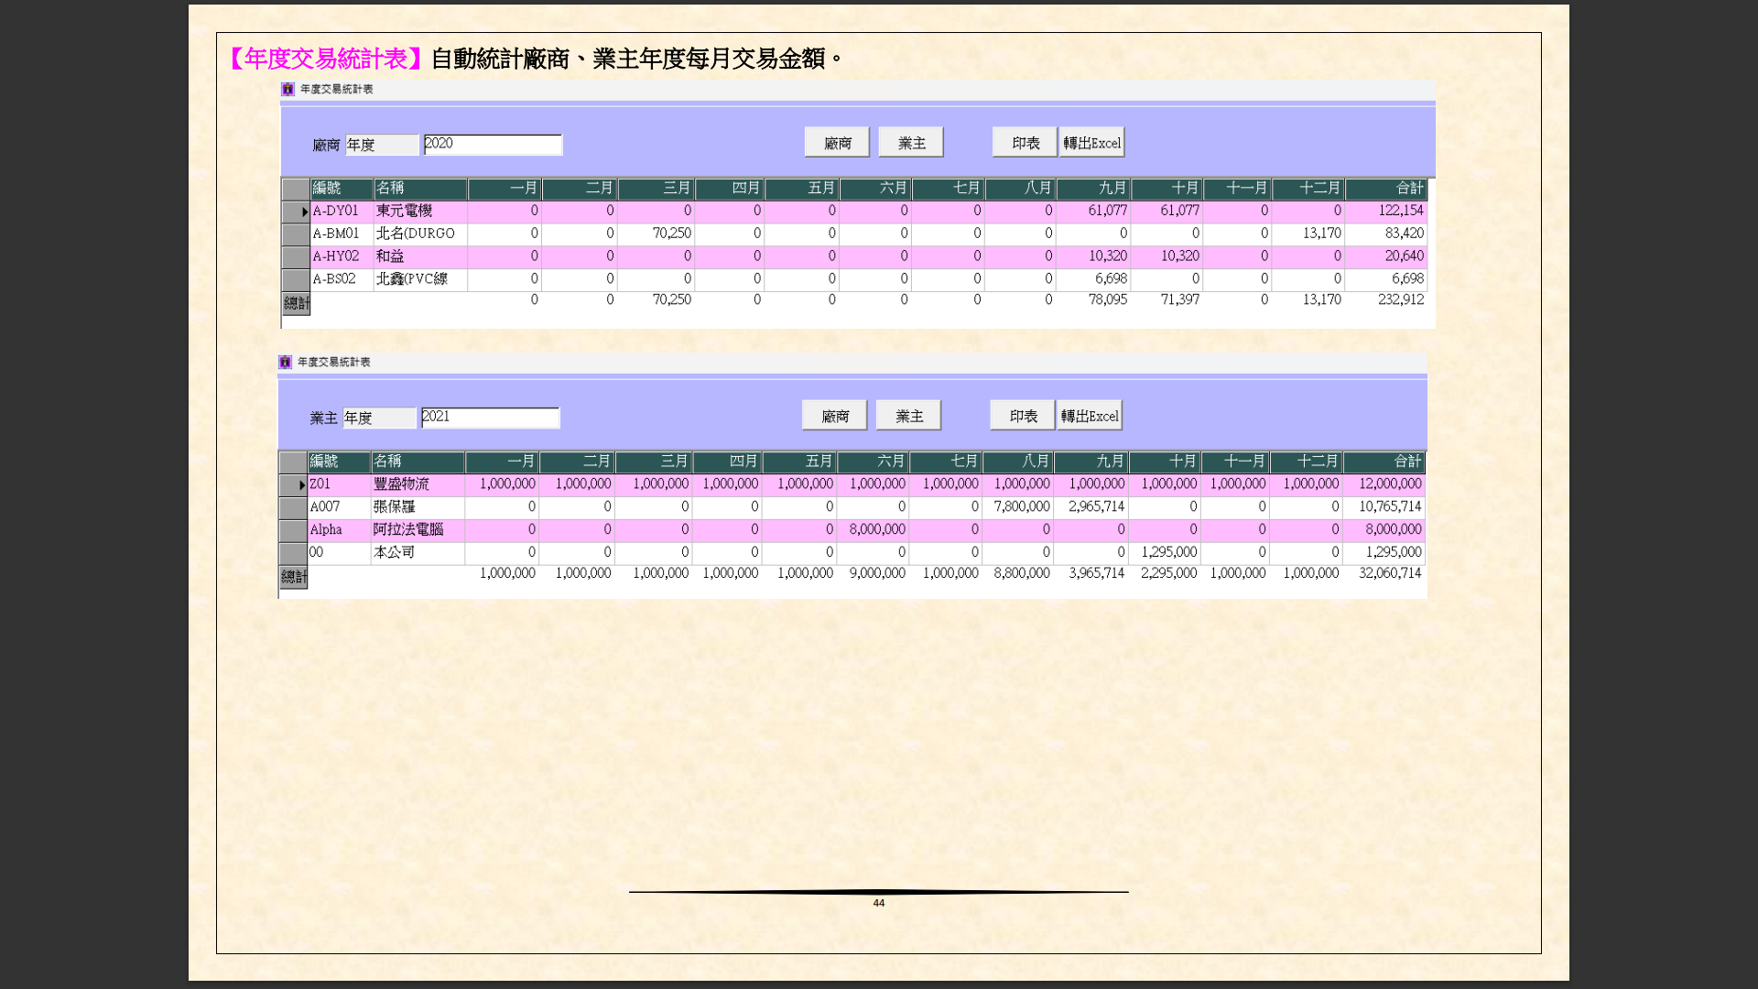Click 名稱 column header in the vendor table
The image size is (1758, 989).
[420, 189]
